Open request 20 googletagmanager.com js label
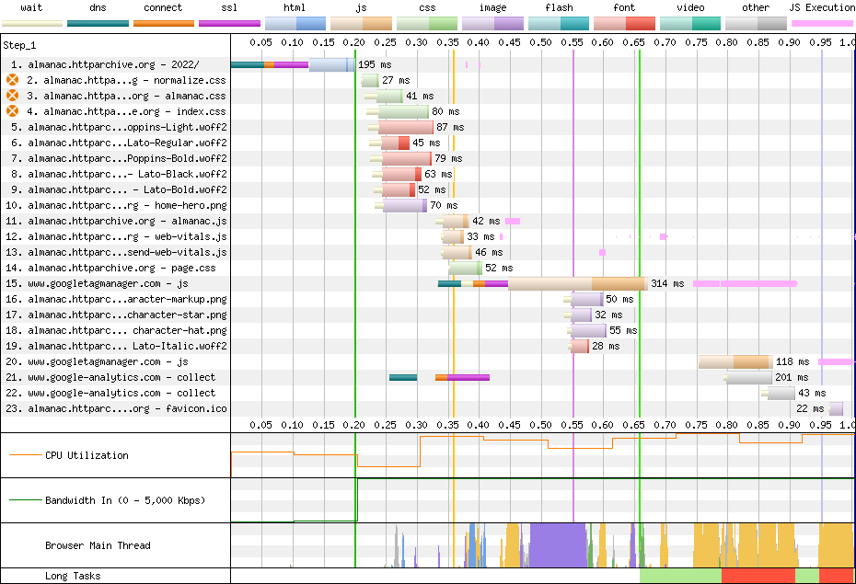 point(97,361)
